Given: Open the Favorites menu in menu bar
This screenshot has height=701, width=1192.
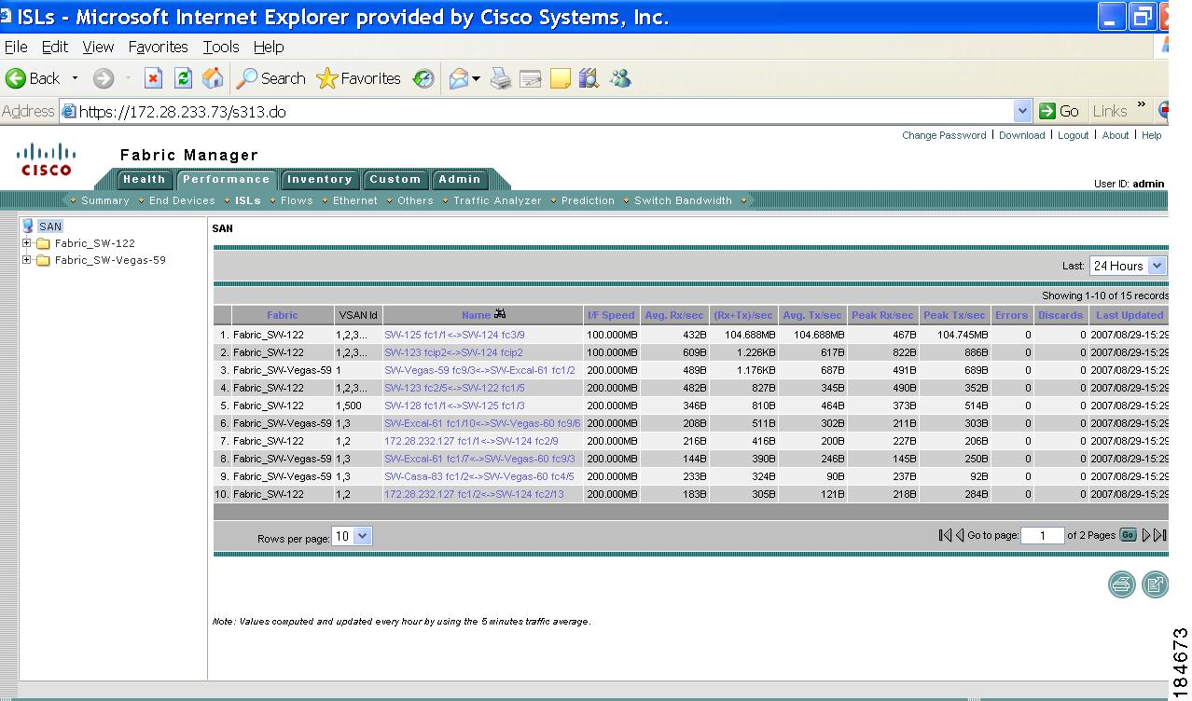Looking at the screenshot, I should pyautogui.click(x=158, y=47).
